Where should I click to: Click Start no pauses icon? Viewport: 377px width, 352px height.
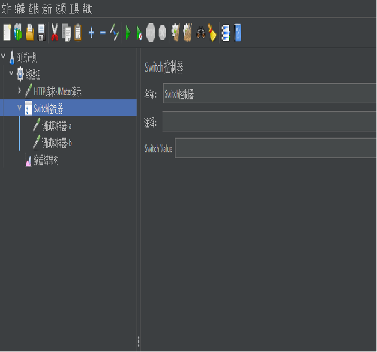tap(139, 33)
